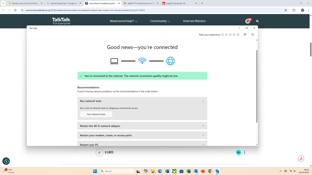Go back to previous page in Chrome

point(3,10)
